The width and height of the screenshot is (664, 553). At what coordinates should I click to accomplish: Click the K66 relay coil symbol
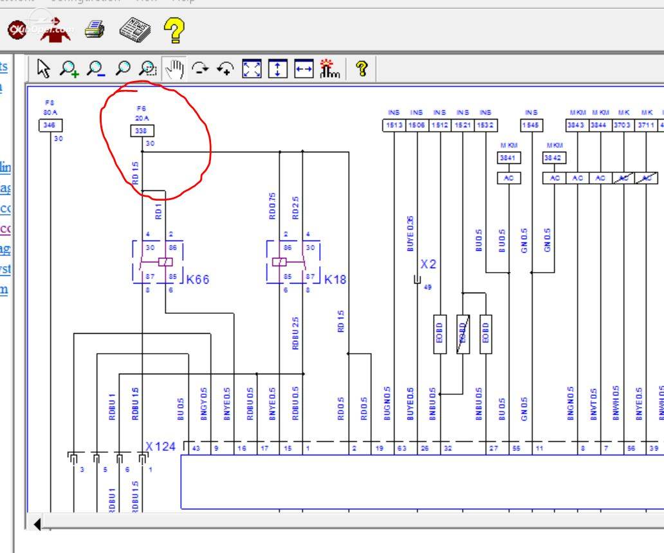[x=165, y=262]
